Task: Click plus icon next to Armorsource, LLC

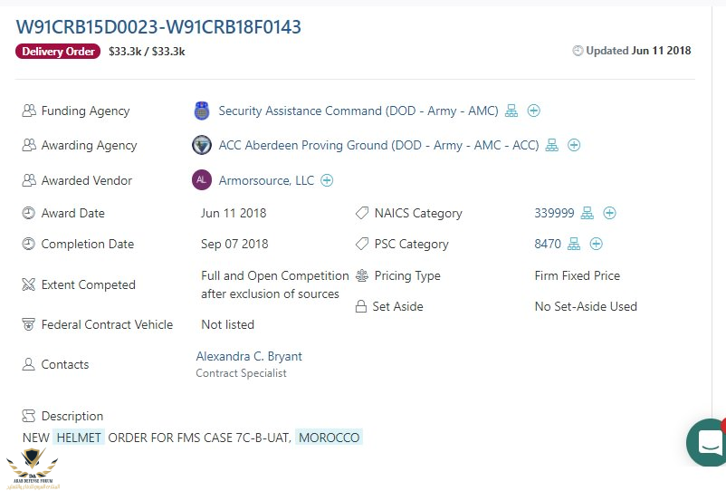Action: pos(327,180)
